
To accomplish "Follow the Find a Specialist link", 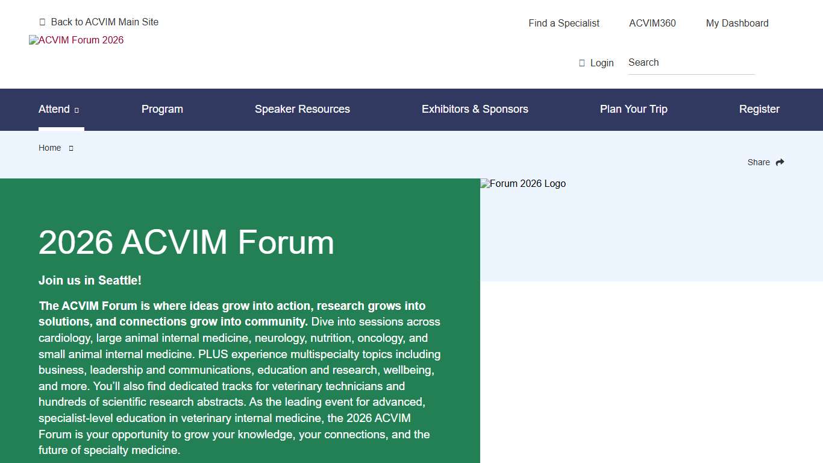I will click(563, 23).
